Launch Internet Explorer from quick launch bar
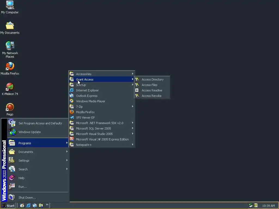Viewport: 279px width, 209px height. [28, 206]
